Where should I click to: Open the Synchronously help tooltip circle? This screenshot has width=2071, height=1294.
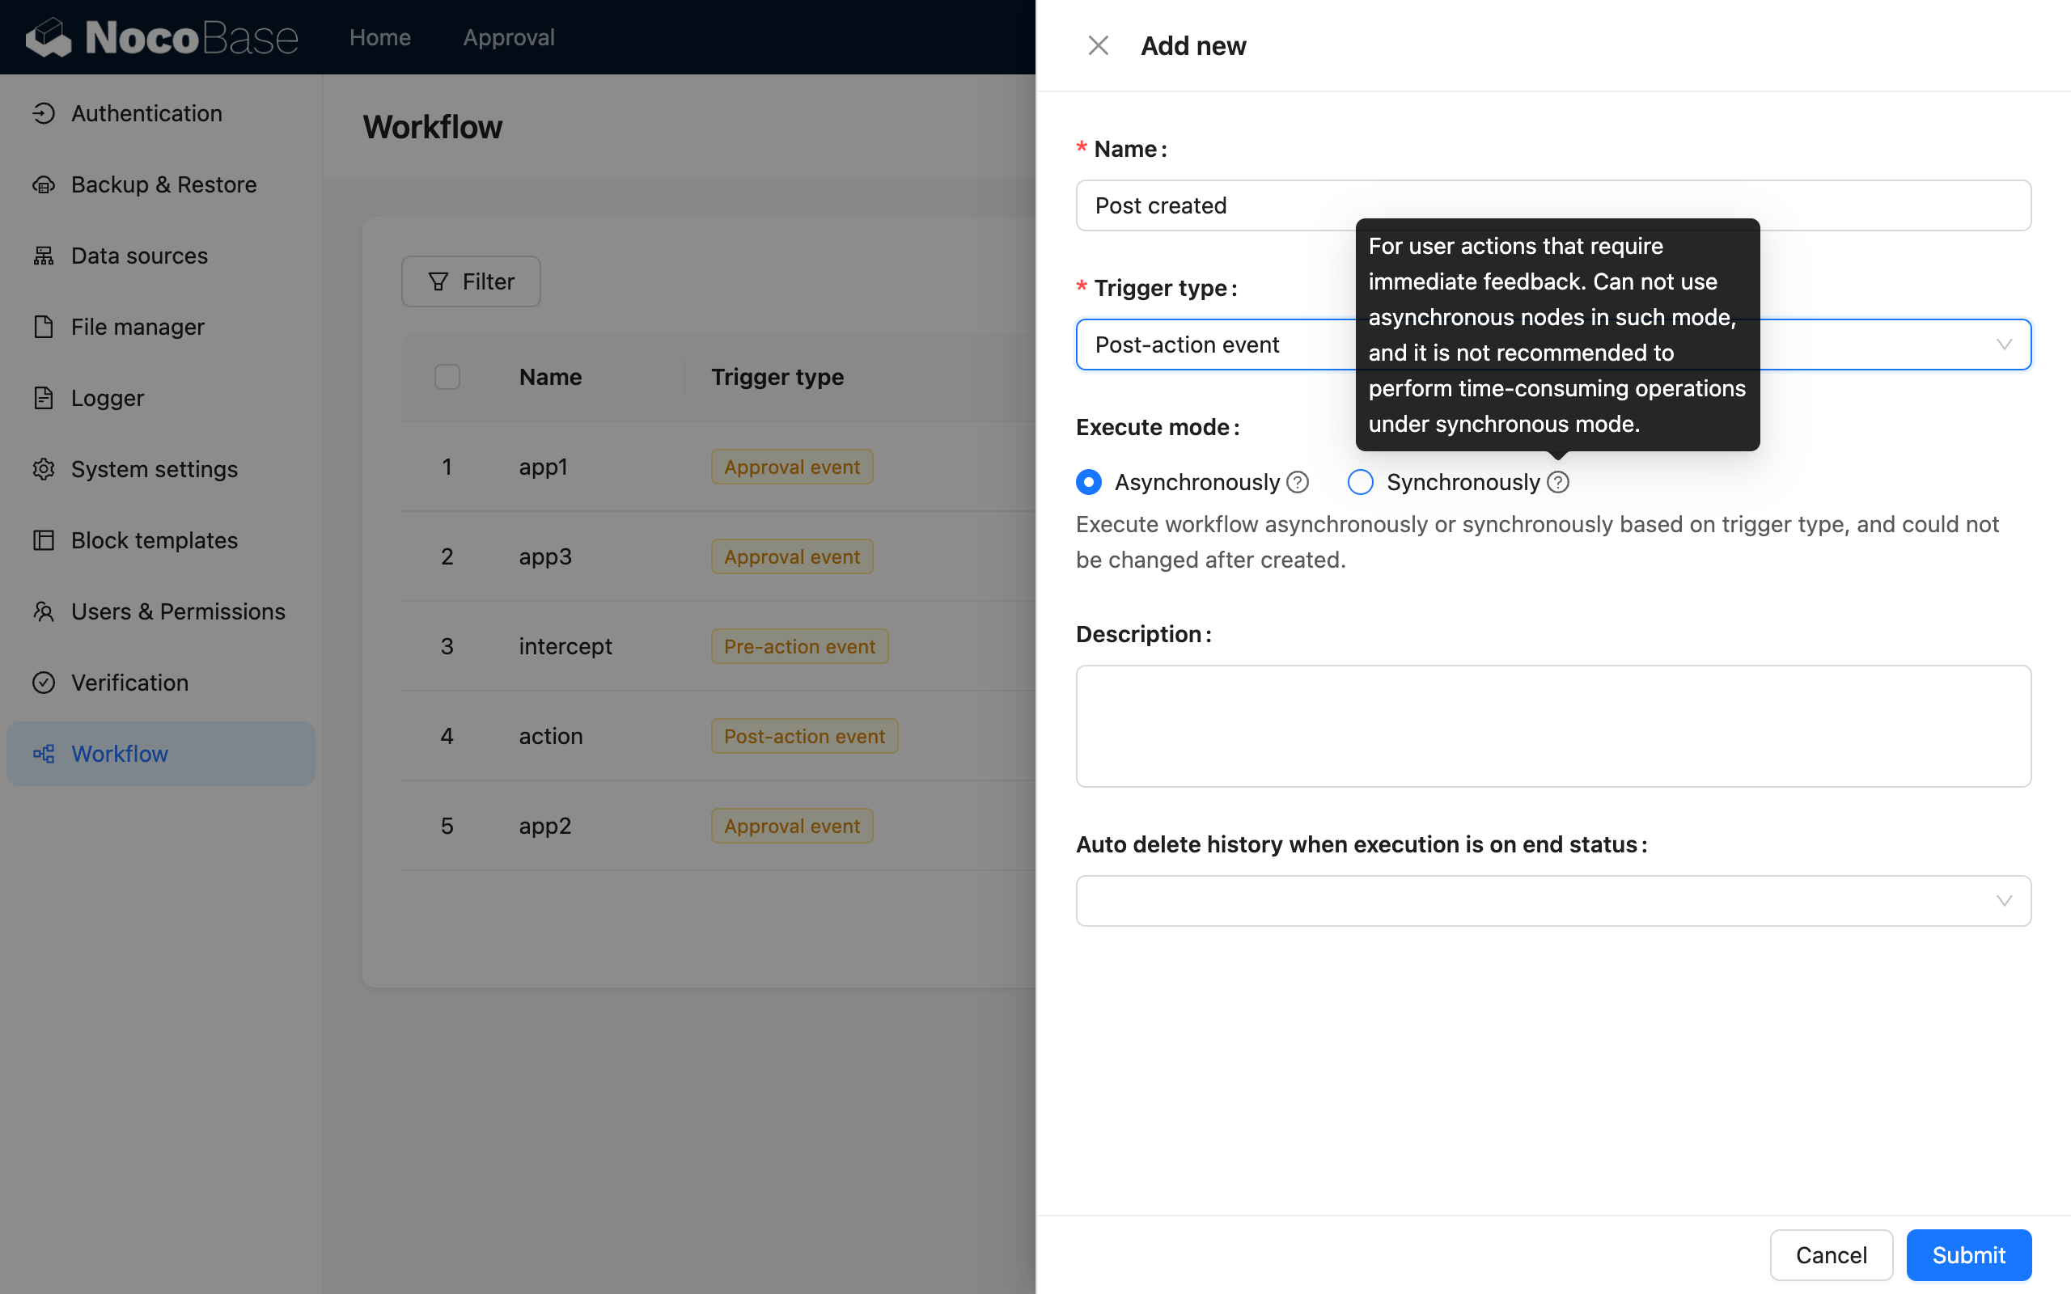pos(1557,482)
